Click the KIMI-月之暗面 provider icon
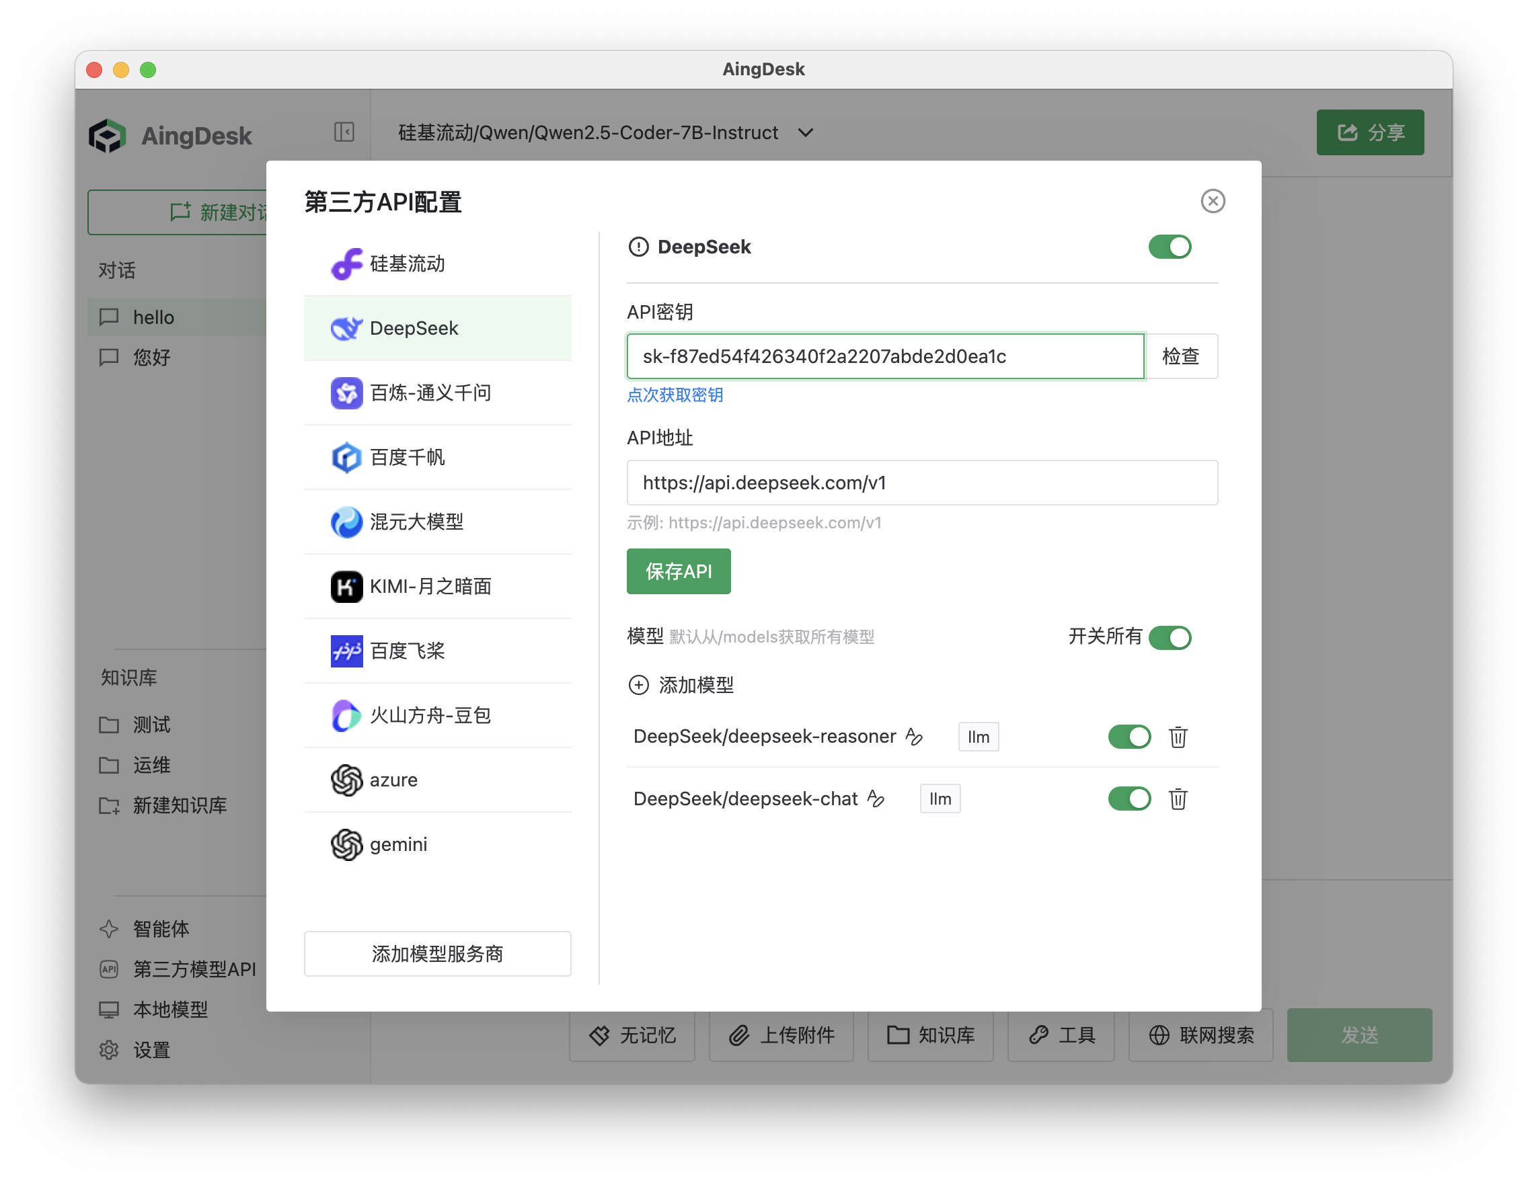This screenshot has height=1183, width=1528. 346,587
